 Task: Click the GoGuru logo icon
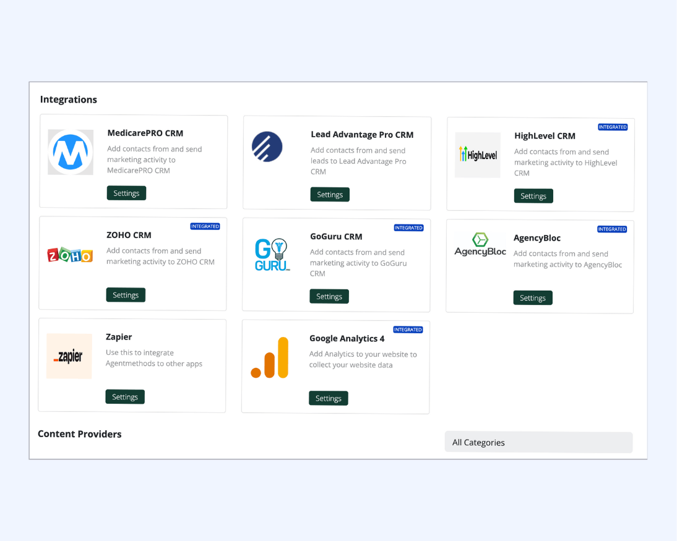(x=272, y=255)
